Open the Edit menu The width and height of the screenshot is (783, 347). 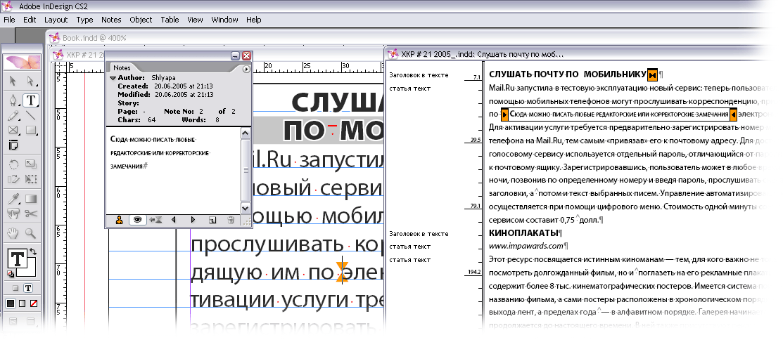point(30,20)
